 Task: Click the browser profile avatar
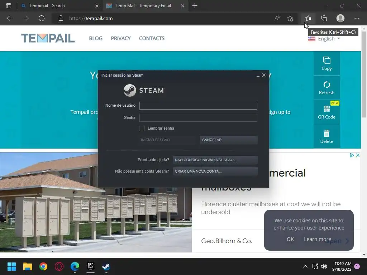coord(340,18)
